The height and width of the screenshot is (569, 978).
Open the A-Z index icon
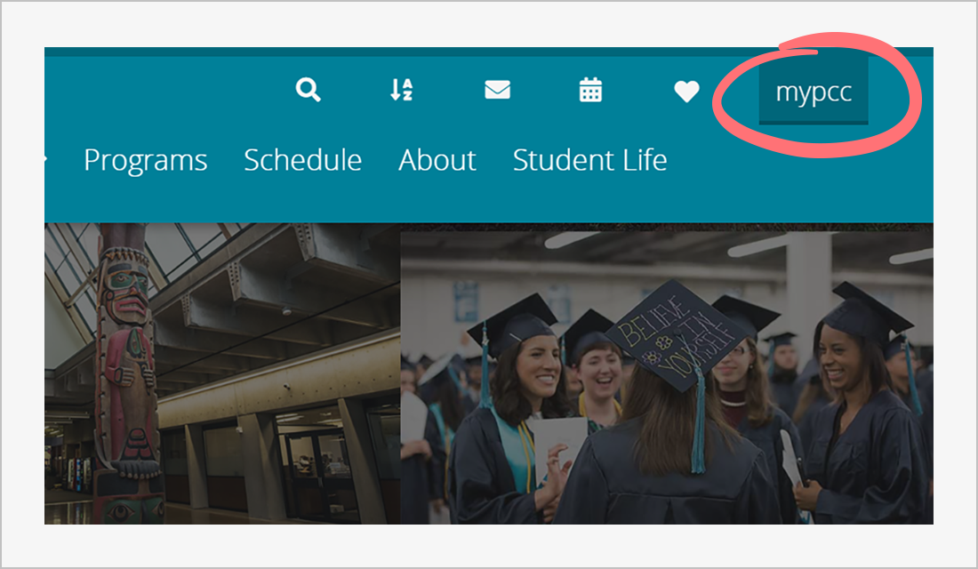(x=402, y=90)
